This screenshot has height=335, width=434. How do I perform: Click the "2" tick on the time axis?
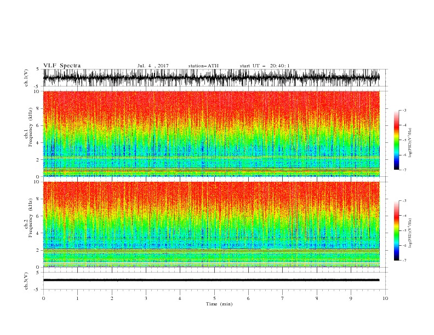[112, 298]
